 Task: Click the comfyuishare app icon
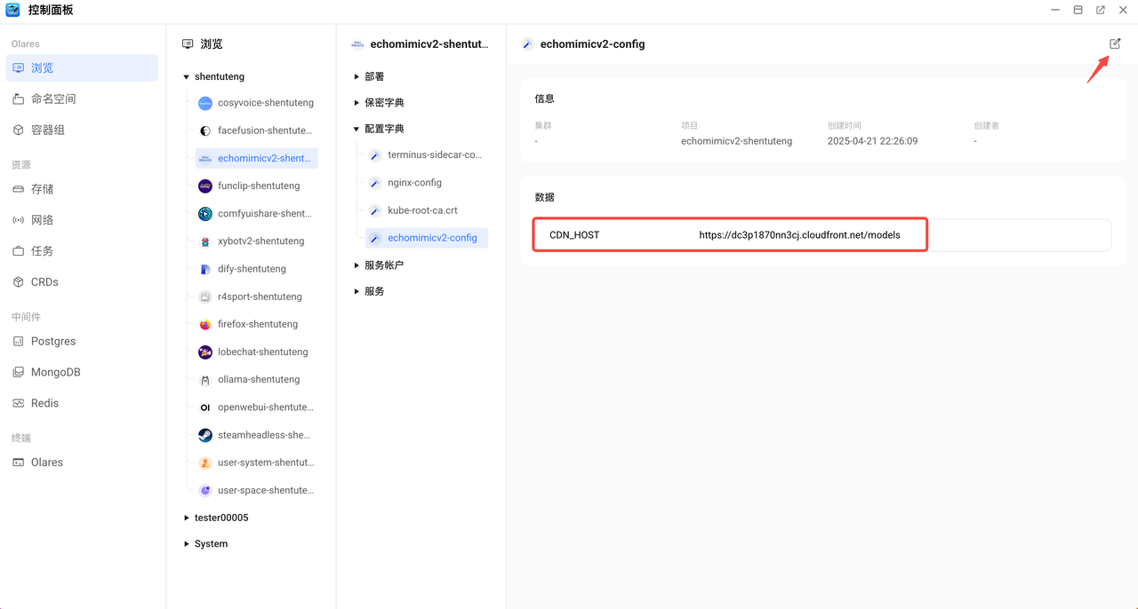[x=205, y=213]
